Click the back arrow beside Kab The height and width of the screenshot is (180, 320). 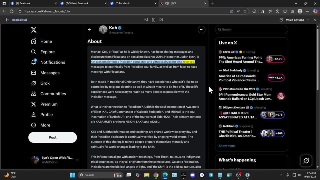[x=89, y=29]
